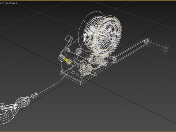Open the [Wireframe] viewport shading menu

(11, 3)
